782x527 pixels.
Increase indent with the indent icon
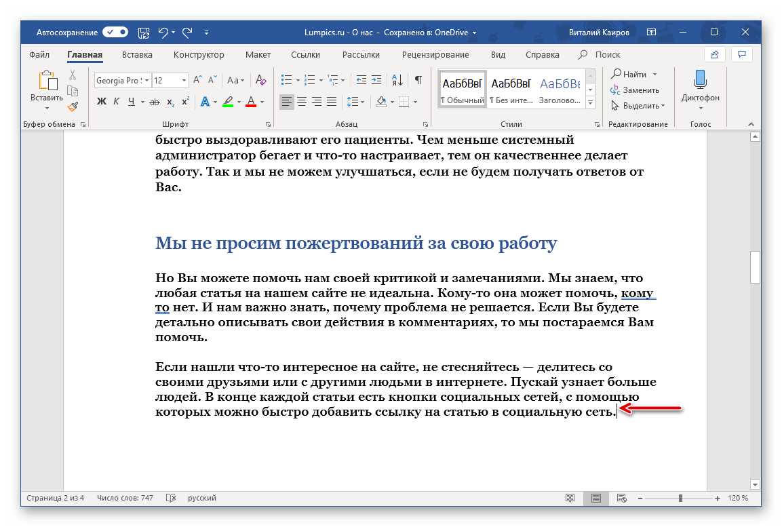click(376, 80)
